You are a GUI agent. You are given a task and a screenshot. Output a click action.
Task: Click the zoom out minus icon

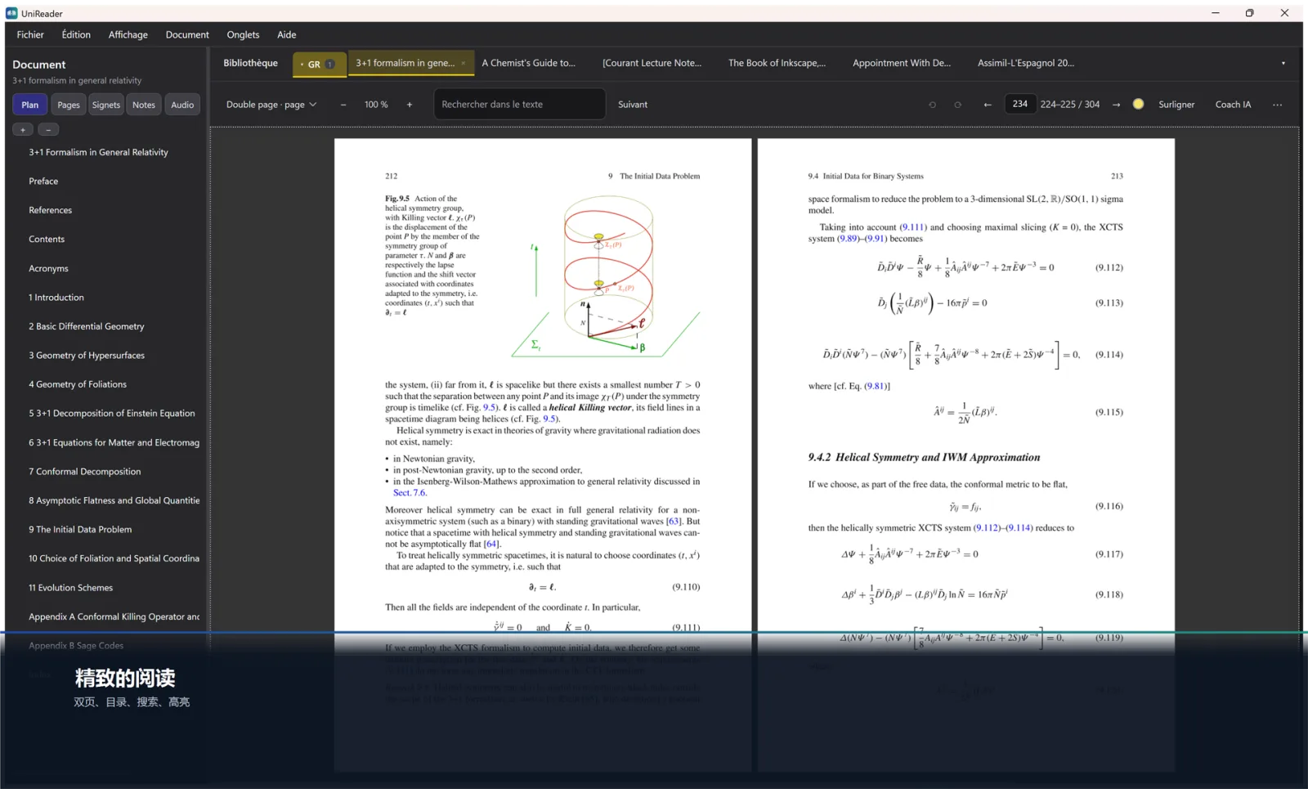[343, 105]
